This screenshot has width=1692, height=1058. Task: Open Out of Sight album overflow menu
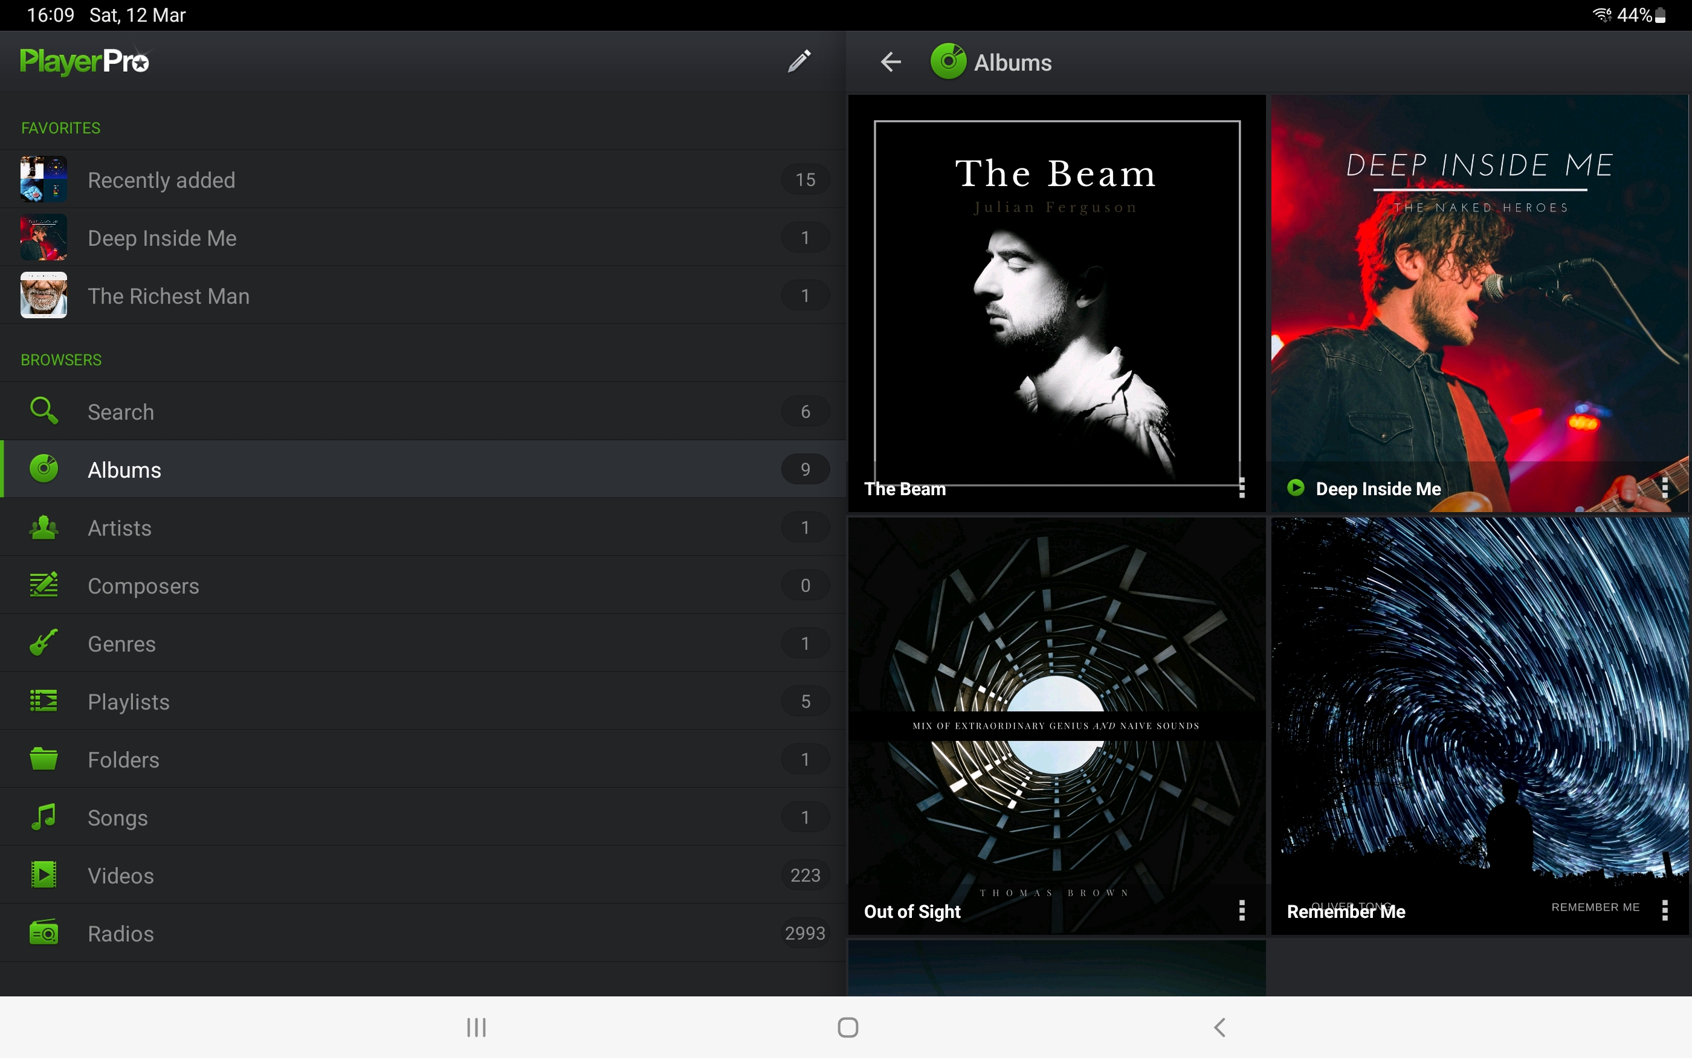[x=1242, y=911]
